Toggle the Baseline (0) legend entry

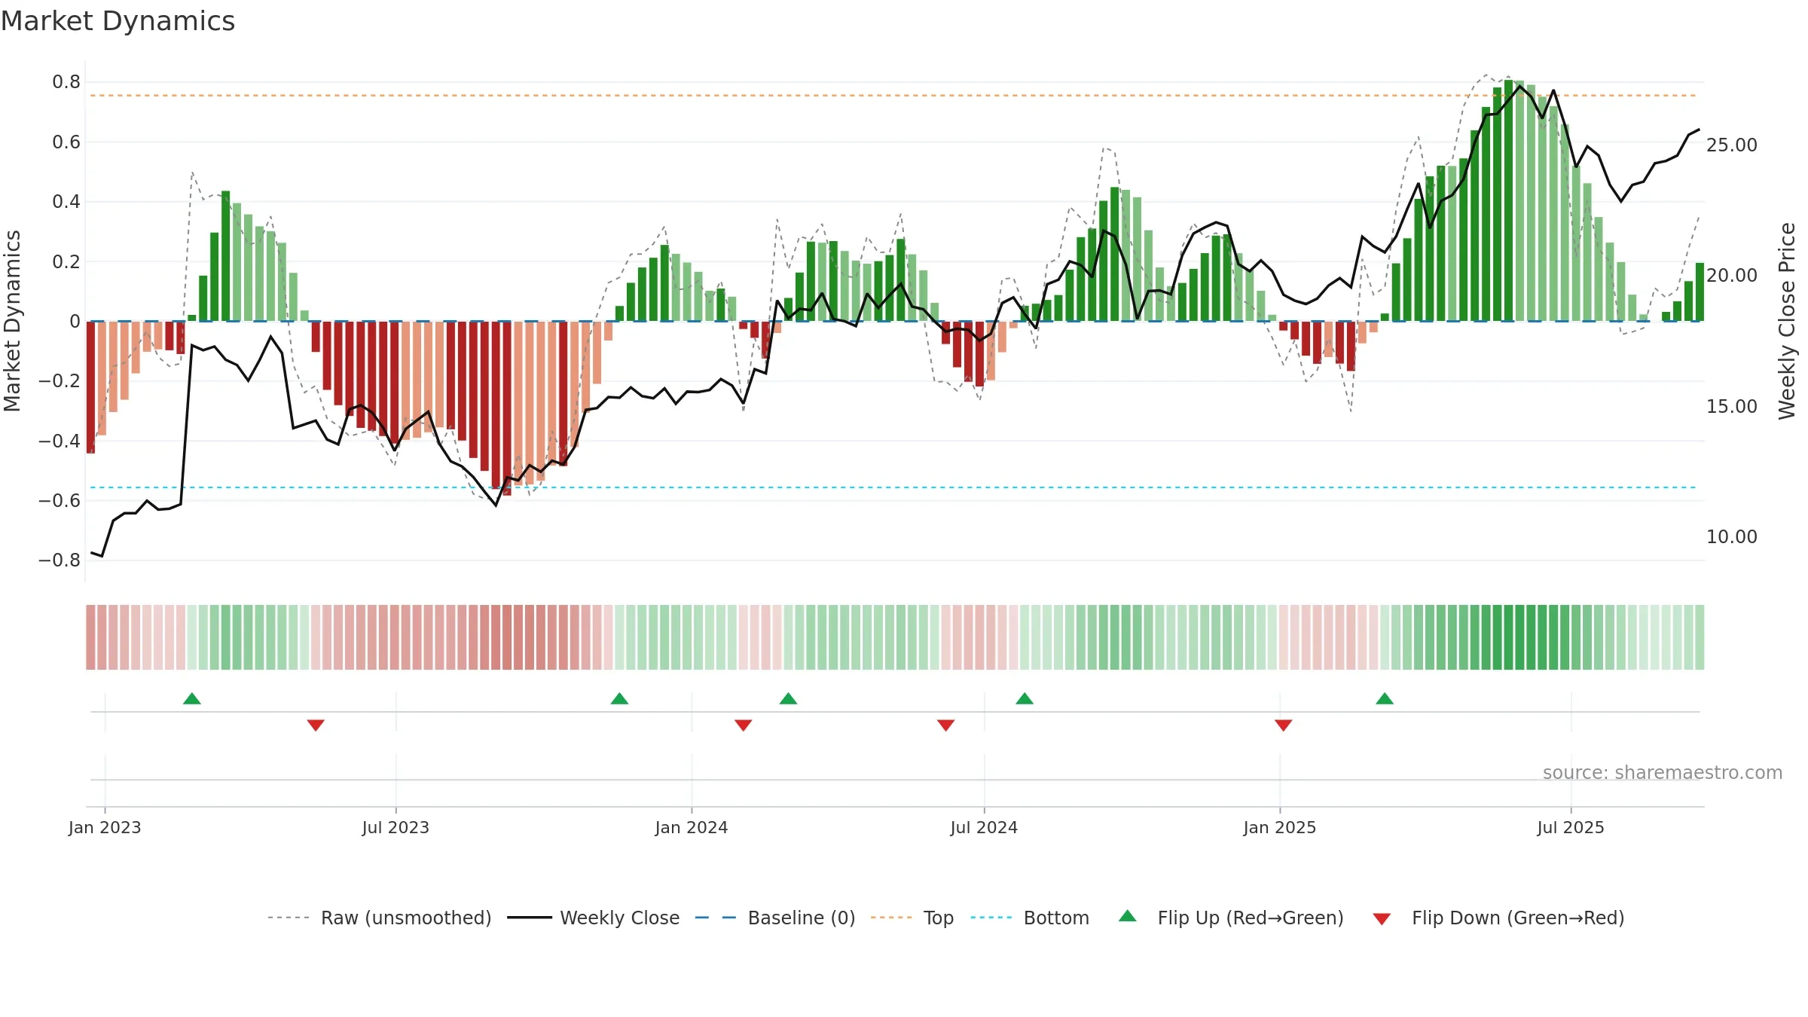coord(775,918)
